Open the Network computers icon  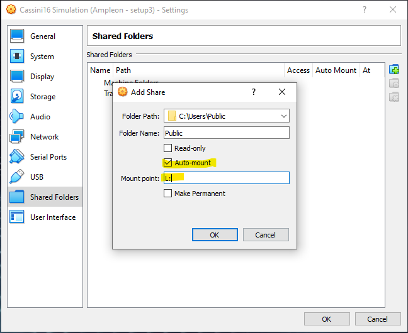pos(17,136)
